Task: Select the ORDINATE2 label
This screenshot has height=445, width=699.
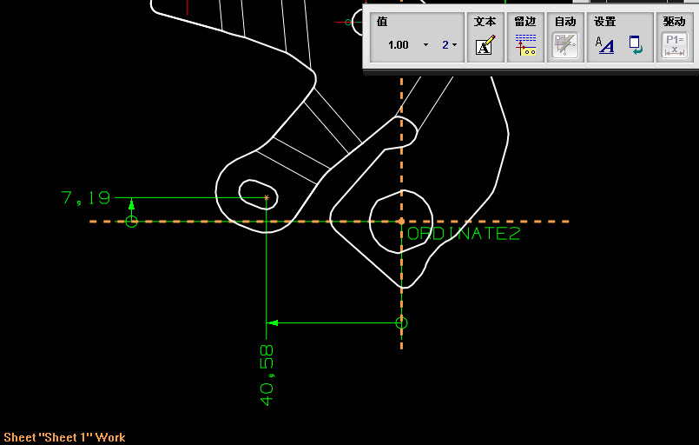Action: coord(464,234)
